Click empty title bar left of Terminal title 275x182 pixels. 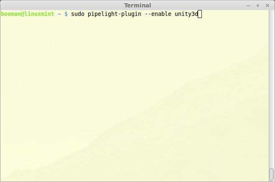point(61,5)
